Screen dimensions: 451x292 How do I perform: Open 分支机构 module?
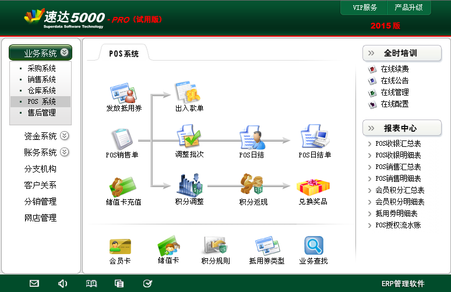coord(40,169)
